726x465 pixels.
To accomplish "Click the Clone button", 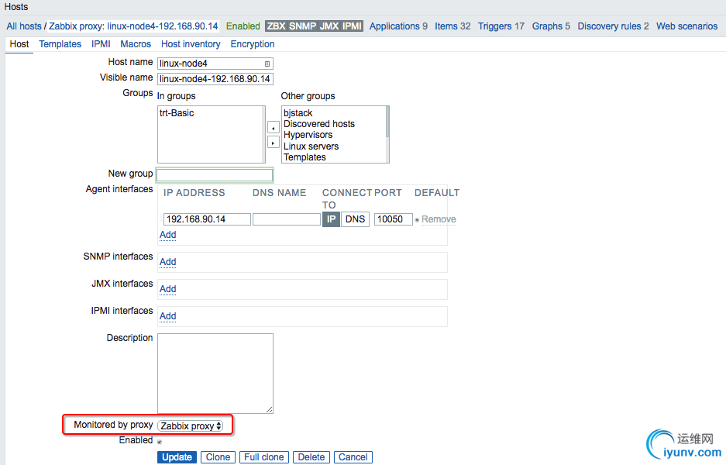I will (x=218, y=457).
